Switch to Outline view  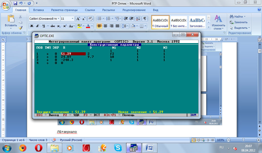(208, 140)
